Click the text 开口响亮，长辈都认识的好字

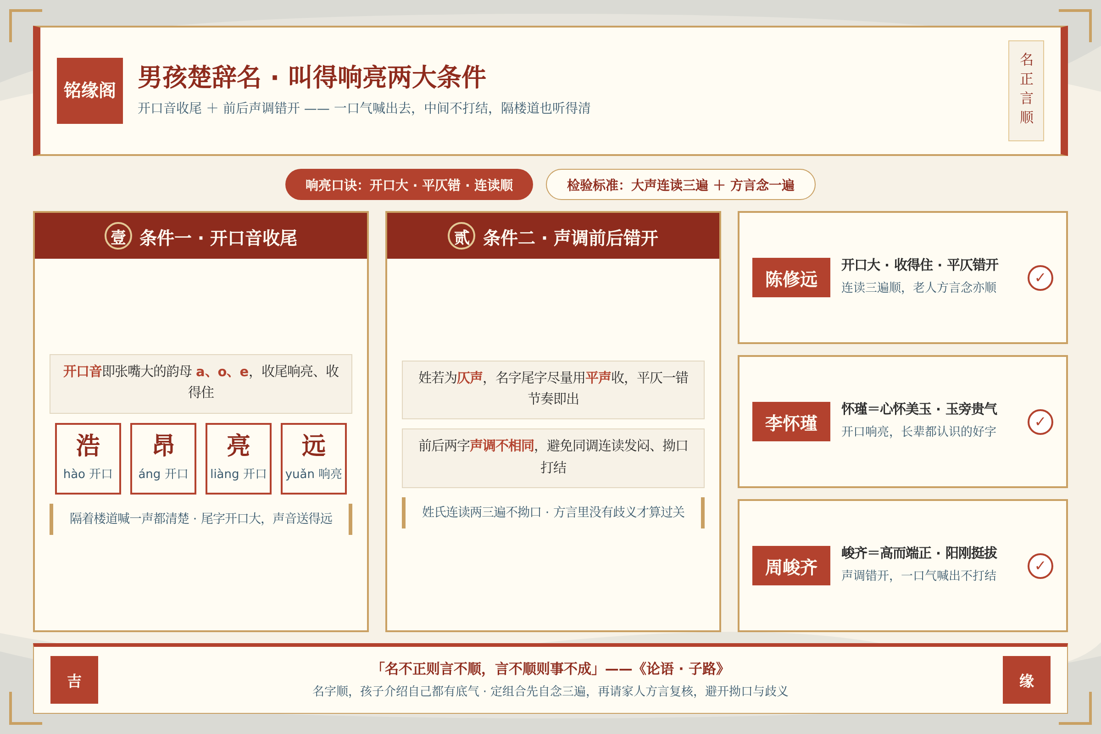[x=918, y=432]
